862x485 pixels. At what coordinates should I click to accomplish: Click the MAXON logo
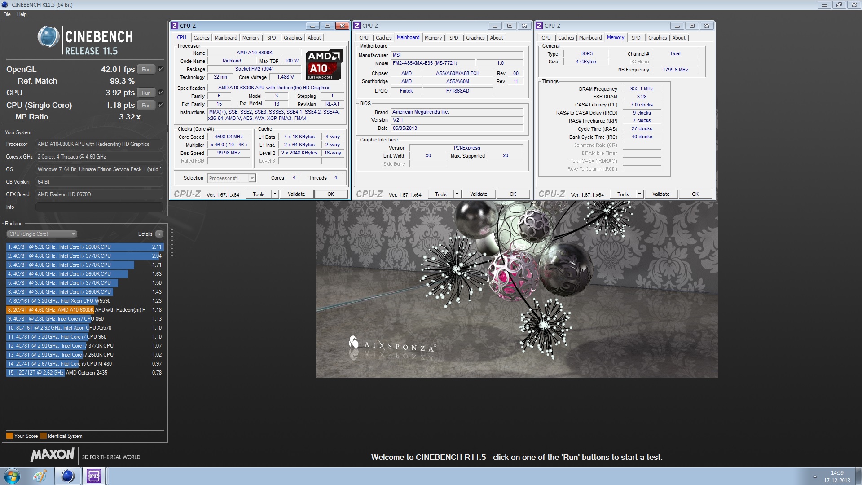click(52, 455)
